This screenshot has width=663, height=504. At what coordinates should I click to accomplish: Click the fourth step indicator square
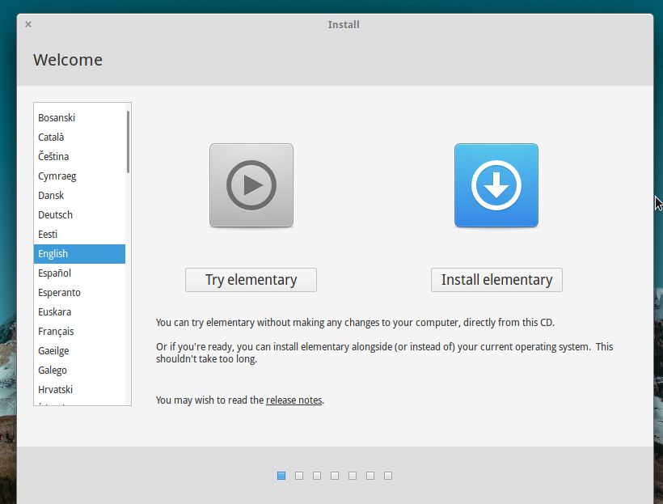[335, 476]
